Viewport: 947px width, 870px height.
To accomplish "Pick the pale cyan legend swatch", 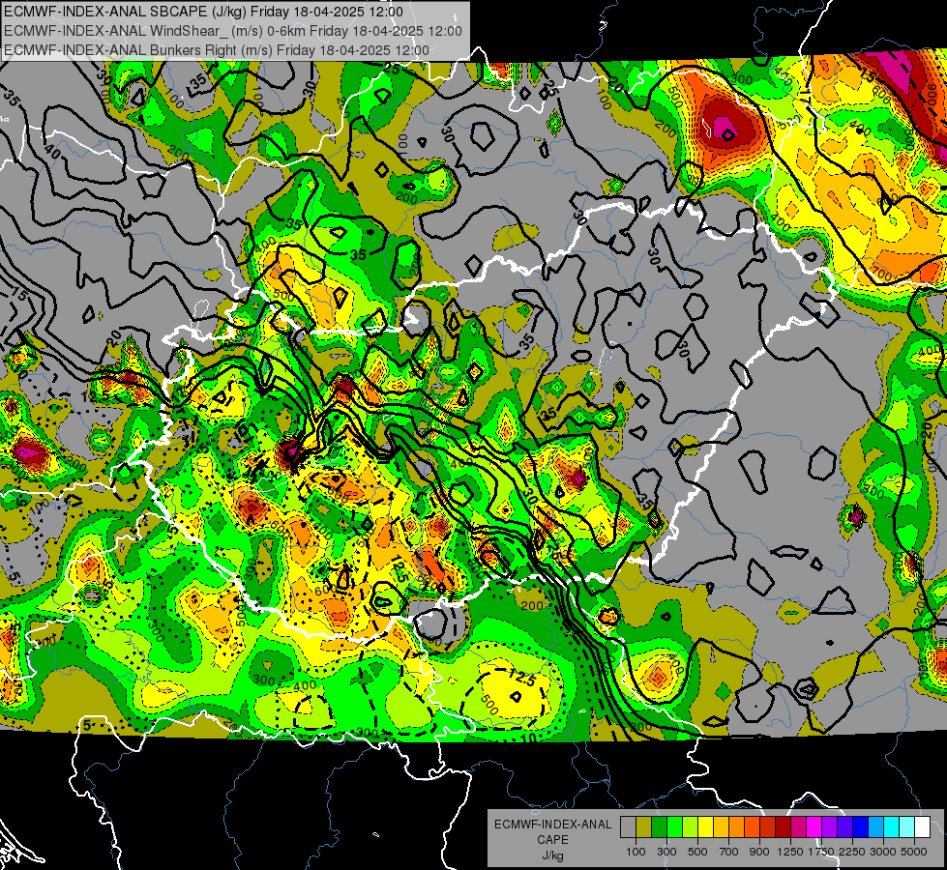I will click(907, 826).
